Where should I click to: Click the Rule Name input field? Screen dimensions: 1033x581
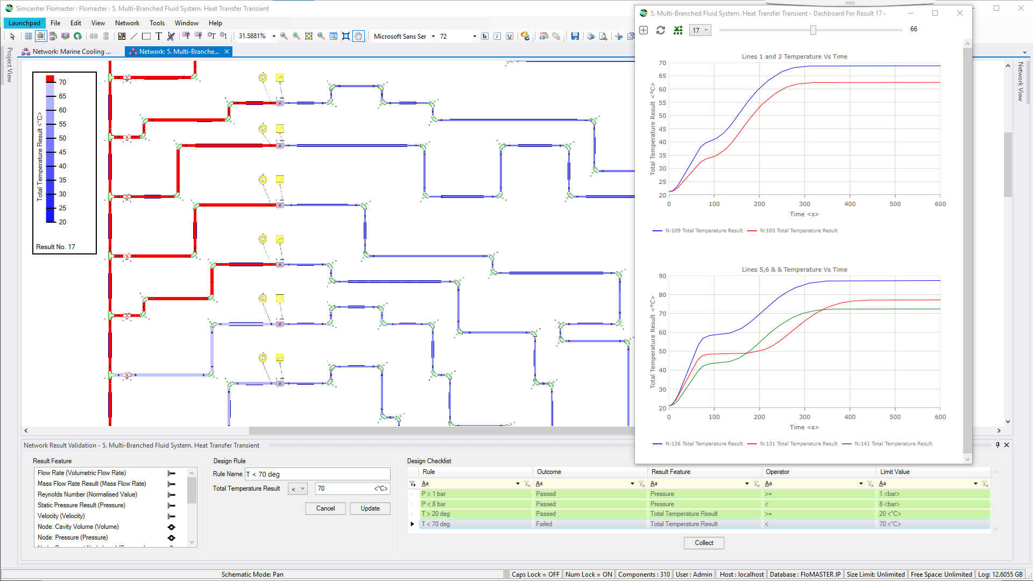[x=317, y=474]
